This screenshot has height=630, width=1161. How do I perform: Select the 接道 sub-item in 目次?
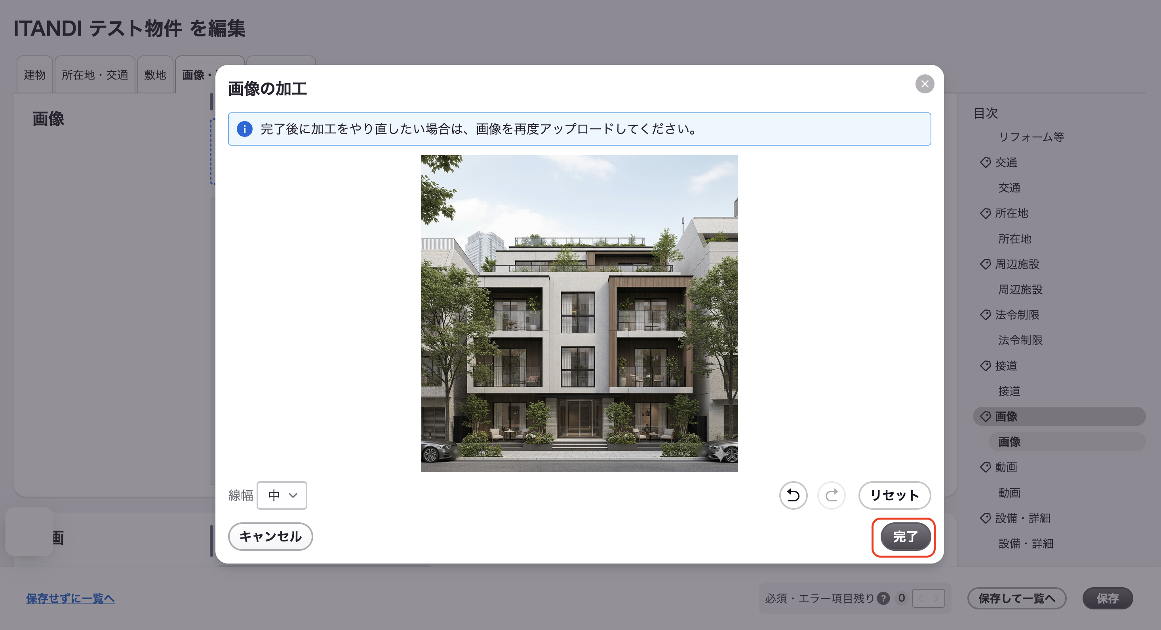1009,391
